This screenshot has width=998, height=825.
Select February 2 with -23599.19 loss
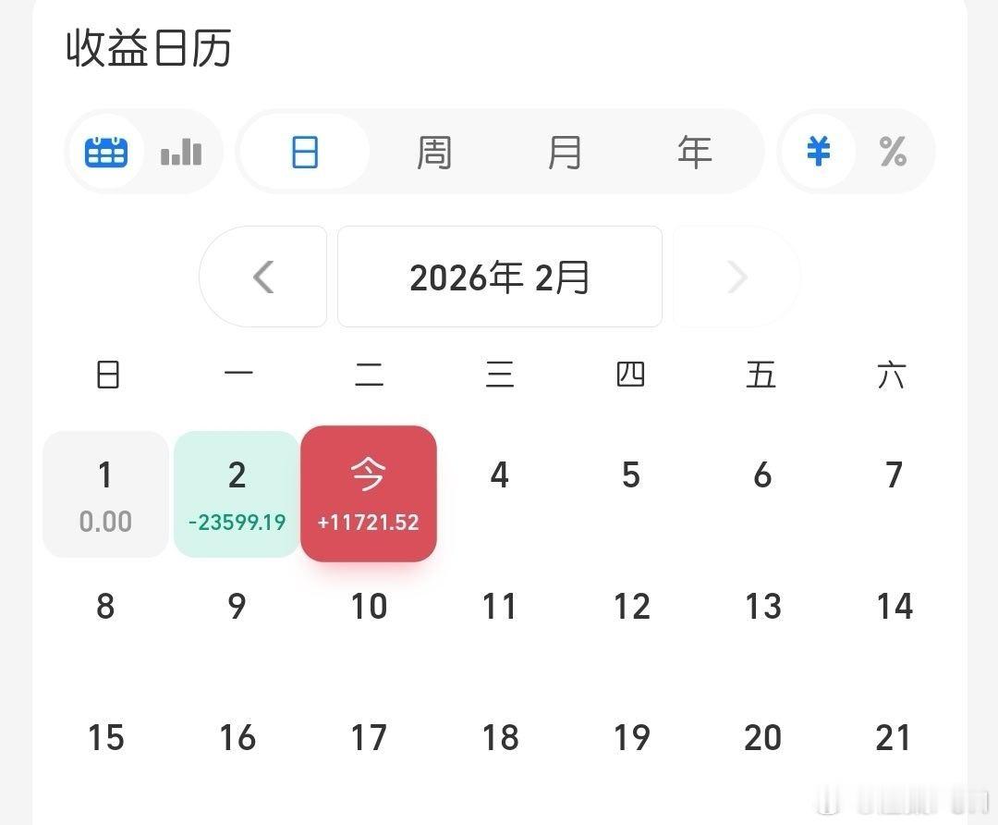pos(237,495)
